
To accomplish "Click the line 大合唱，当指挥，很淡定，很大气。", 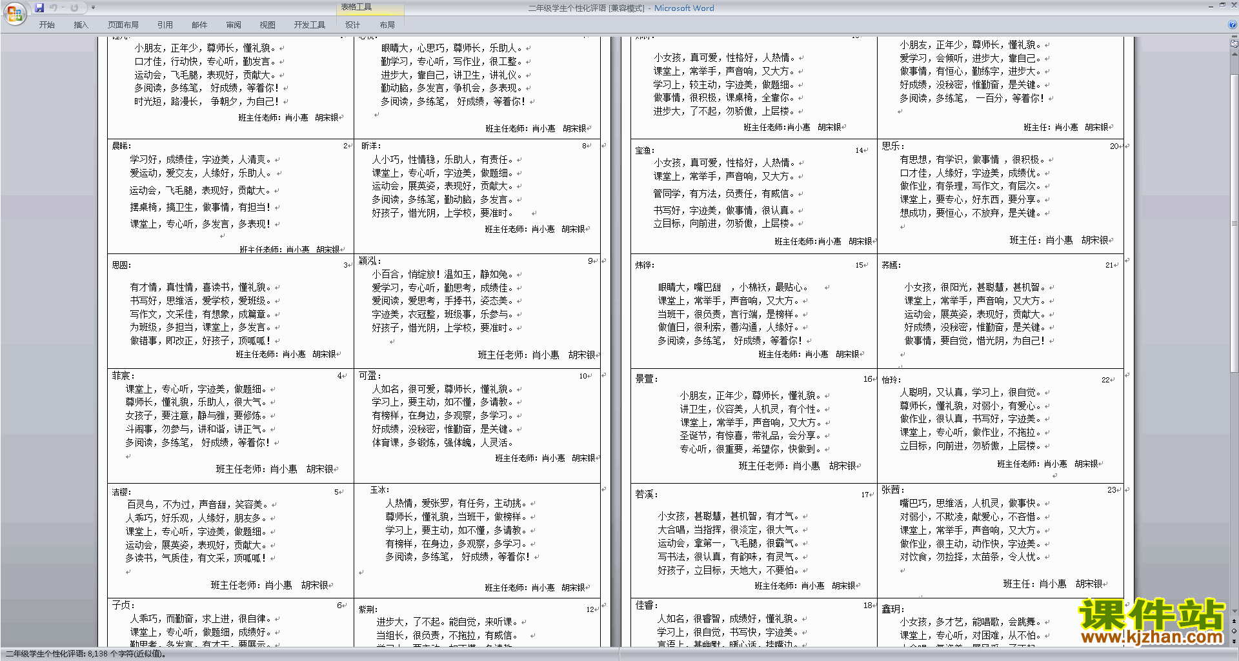I will [729, 529].
